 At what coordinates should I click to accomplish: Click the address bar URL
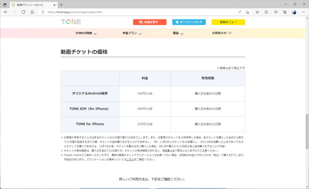pyautogui.click(x=75, y=12)
